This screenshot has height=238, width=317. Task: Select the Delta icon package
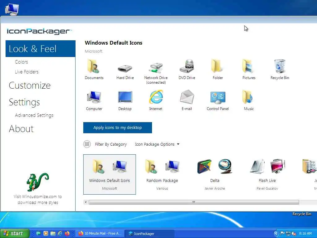(x=215, y=174)
